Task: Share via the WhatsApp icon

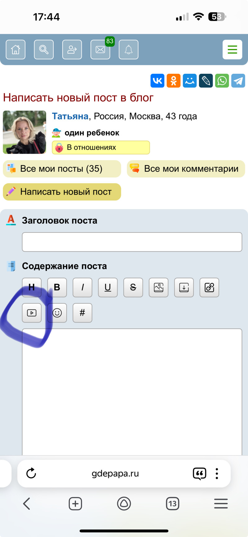Action: pos(222,81)
